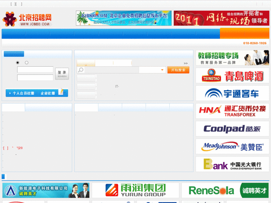Click 企业注册 company register link
The width and height of the screenshot is (271, 203).
[48, 93]
